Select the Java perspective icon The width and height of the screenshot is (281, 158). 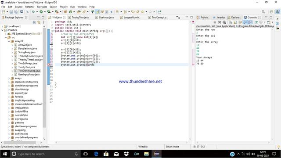click(x=277, y=12)
